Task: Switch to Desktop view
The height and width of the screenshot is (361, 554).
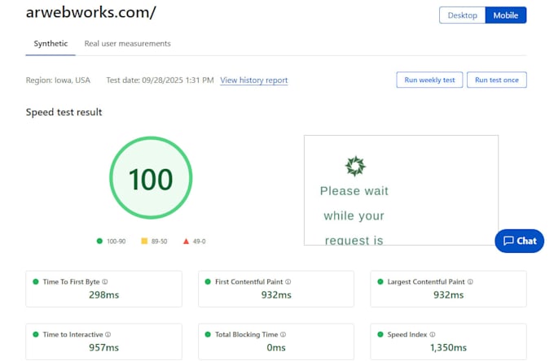Action: tap(462, 15)
